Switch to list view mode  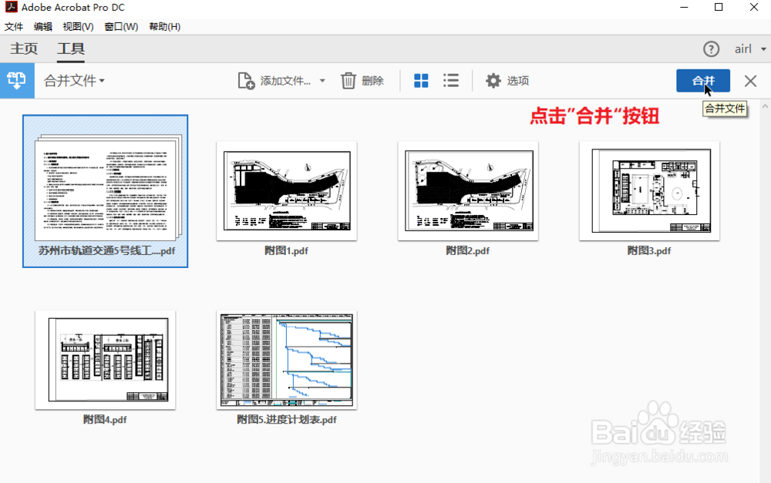click(x=451, y=80)
